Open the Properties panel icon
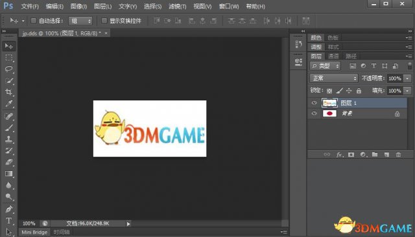This screenshot has height=237, width=415. [x=298, y=62]
